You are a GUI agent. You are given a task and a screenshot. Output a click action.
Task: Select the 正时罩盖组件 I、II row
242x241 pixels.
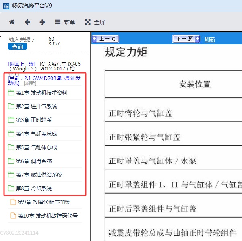(x=174, y=181)
